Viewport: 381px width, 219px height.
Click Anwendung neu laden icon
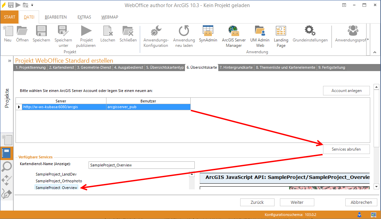click(184, 31)
